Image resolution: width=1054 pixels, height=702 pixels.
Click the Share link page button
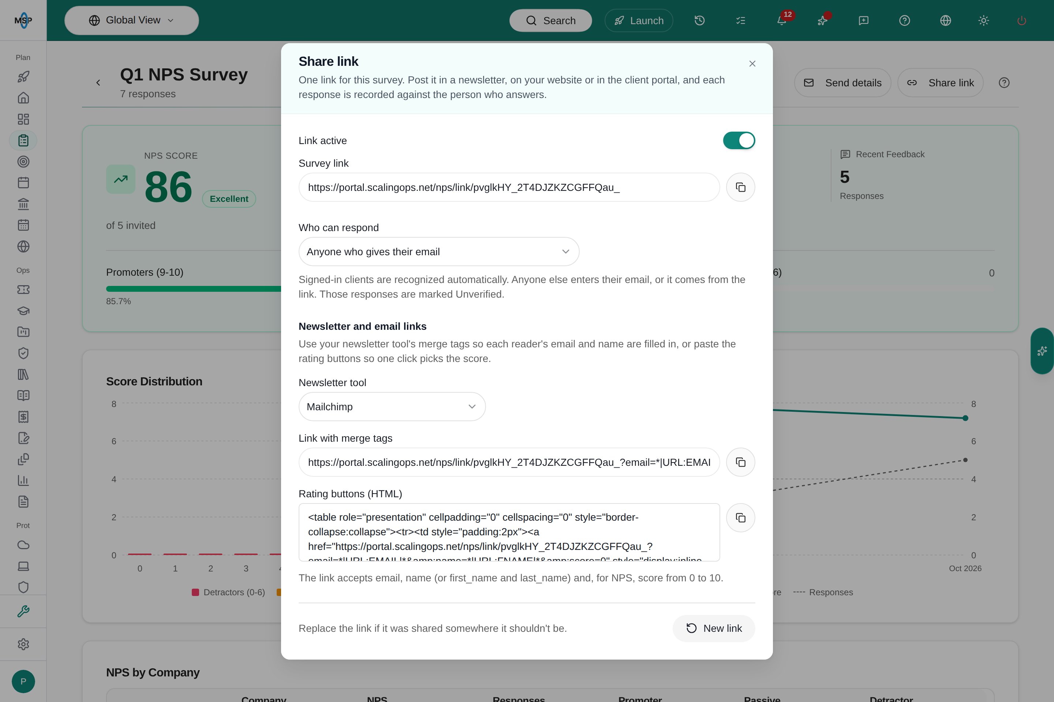click(940, 83)
